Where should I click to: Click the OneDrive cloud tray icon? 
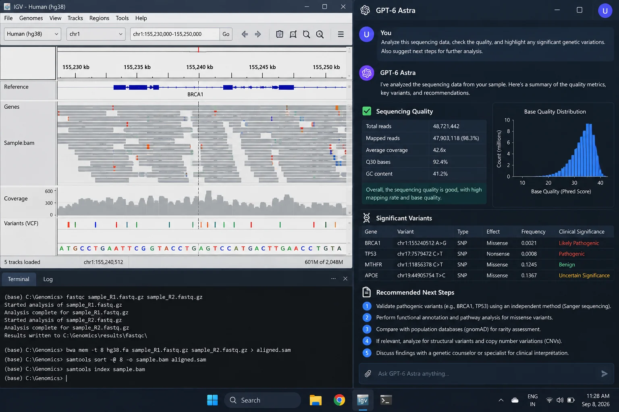click(515, 400)
